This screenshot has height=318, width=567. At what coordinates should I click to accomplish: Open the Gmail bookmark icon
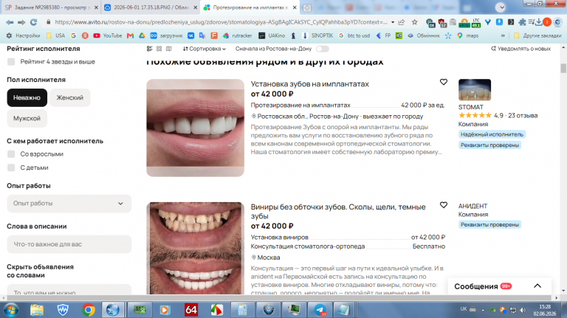tap(130, 35)
